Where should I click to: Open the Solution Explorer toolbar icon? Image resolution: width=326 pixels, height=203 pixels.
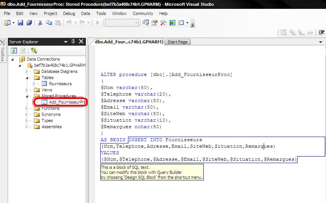(x=145, y=23)
